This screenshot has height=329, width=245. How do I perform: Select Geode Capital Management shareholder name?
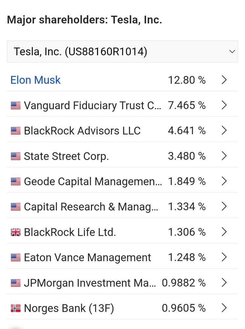pyautogui.click(x=93, y=182)
